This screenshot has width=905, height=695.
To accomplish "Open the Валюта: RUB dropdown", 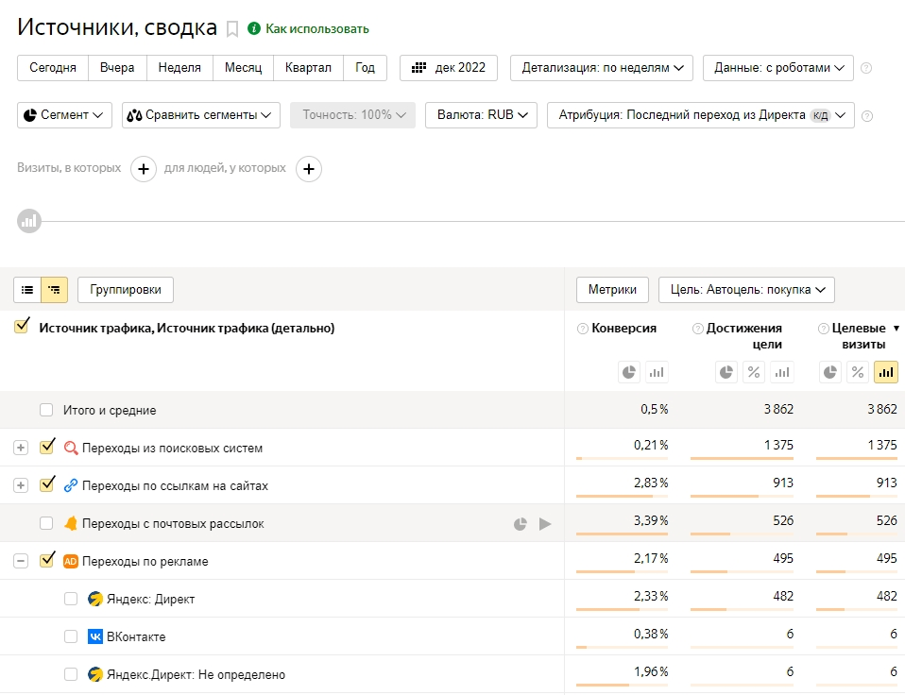I will 481,115.
